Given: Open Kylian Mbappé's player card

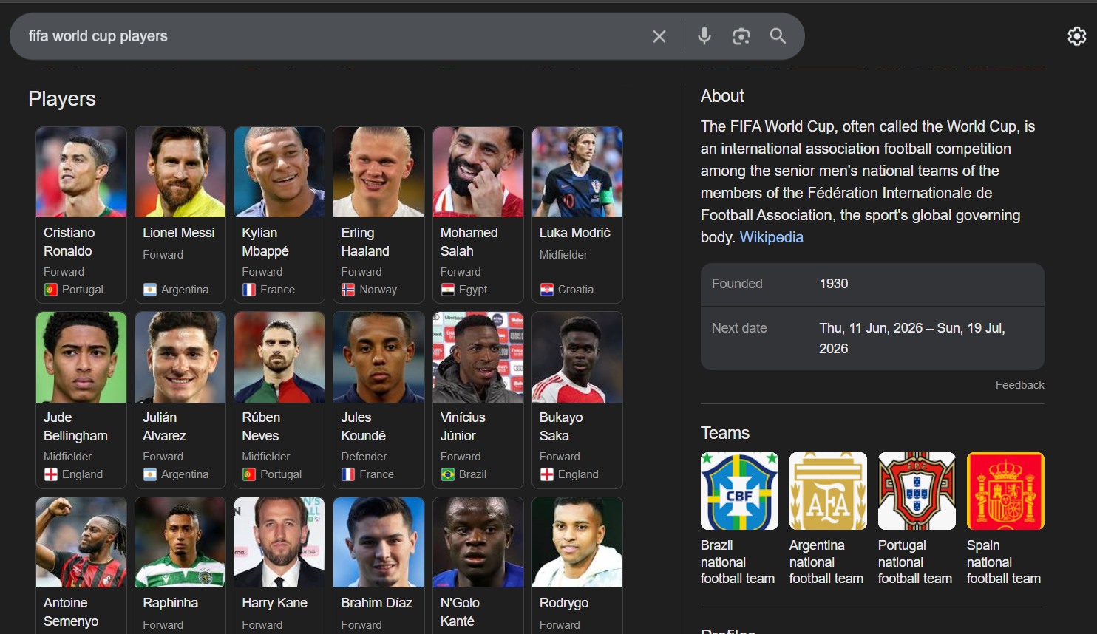Looking at the screenshot, I should click(x=279, y=214).
